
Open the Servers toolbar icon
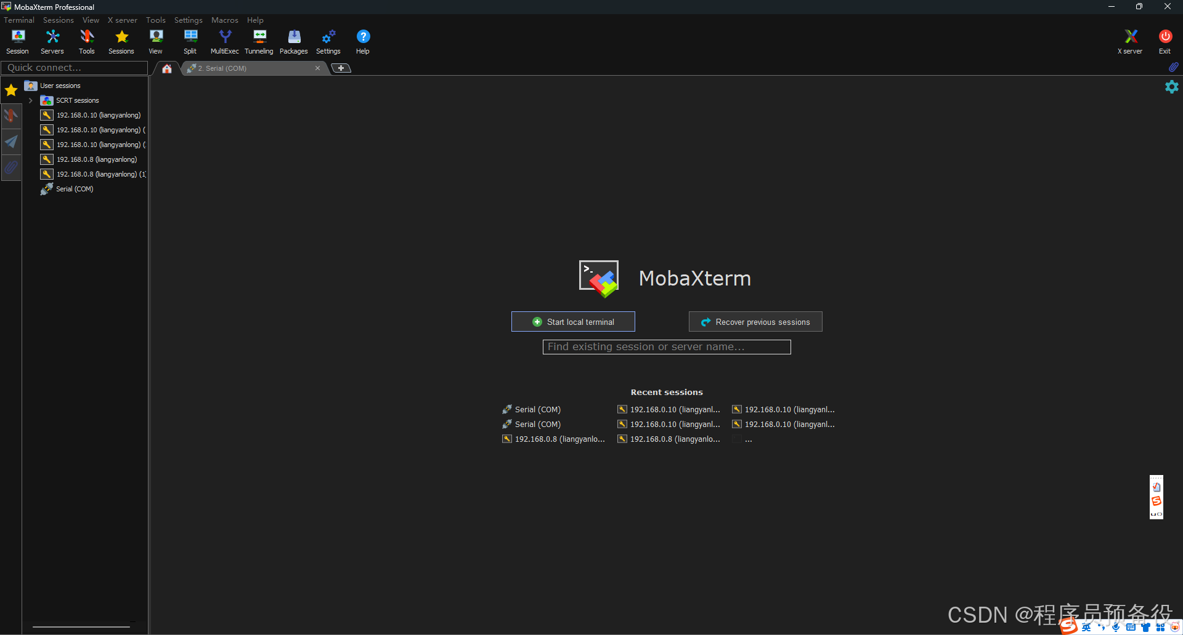(52, 42)
